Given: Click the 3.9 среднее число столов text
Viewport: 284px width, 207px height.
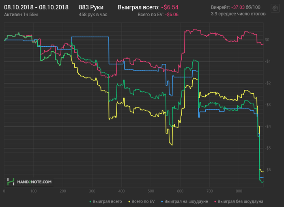Looking at the screenshot, I should point(238,14).
